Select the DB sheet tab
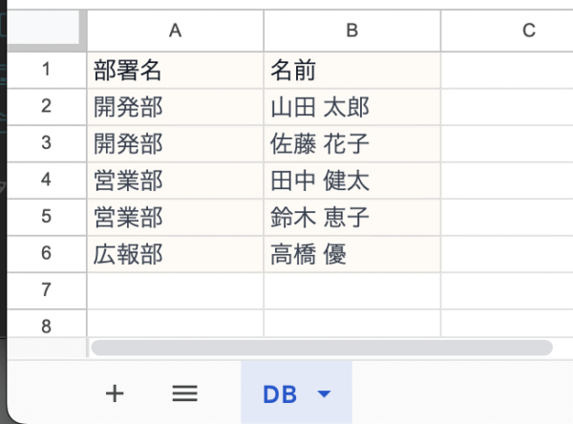The image size is (573, 424). pos(280,393)
